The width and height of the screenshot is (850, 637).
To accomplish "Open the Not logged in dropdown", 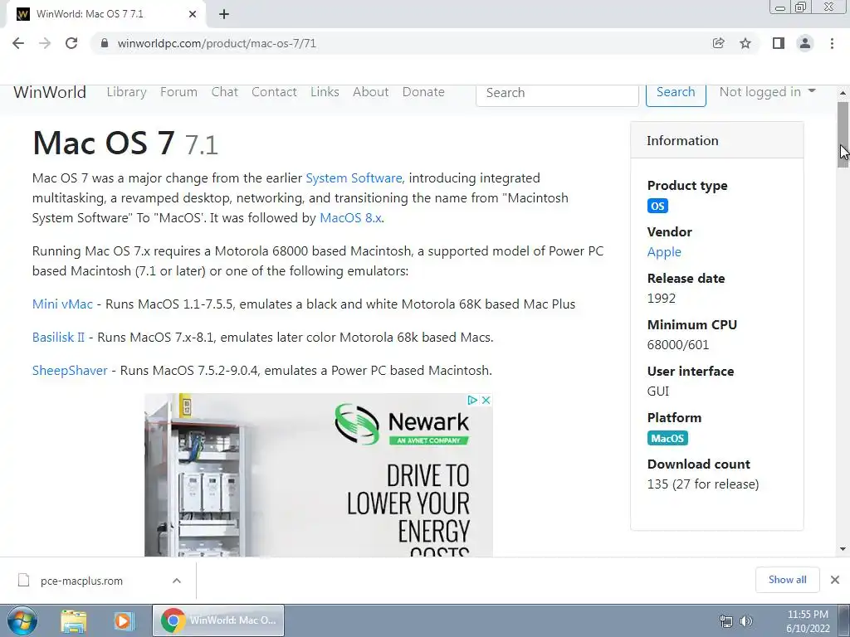I will [767, 92].
